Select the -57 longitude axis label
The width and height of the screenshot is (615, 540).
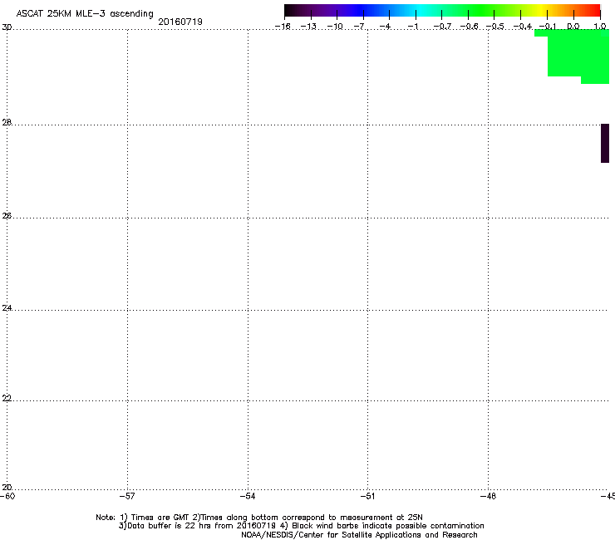(127, 496)
